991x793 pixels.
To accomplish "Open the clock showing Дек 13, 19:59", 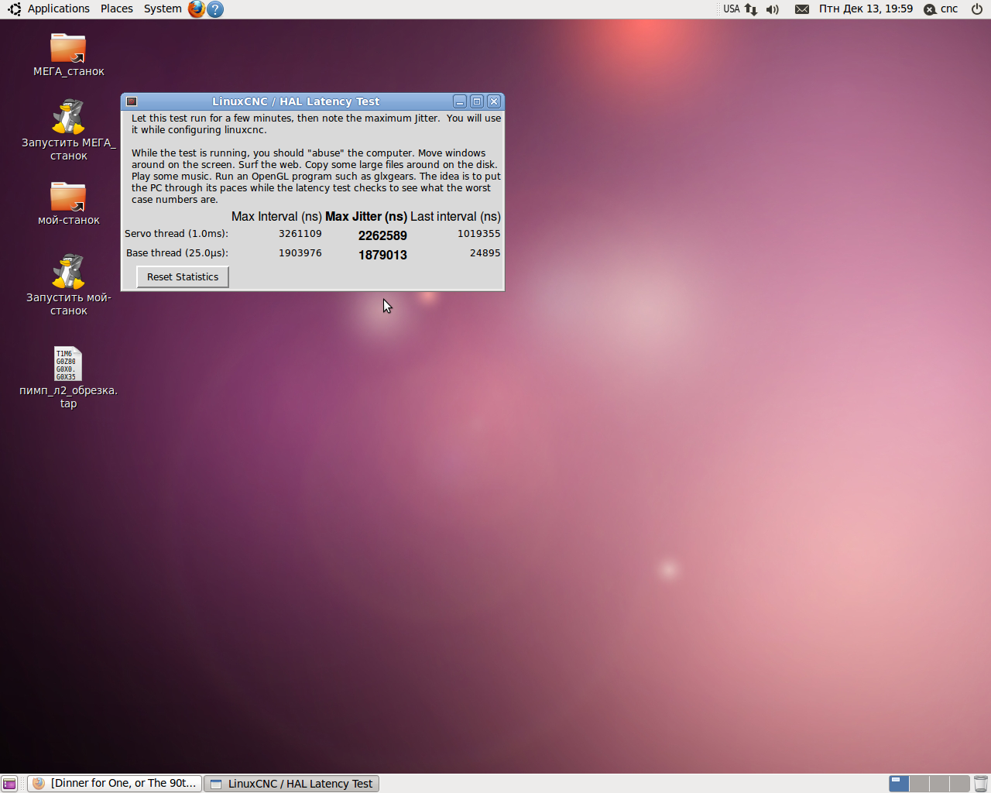I will pos(866,9).
